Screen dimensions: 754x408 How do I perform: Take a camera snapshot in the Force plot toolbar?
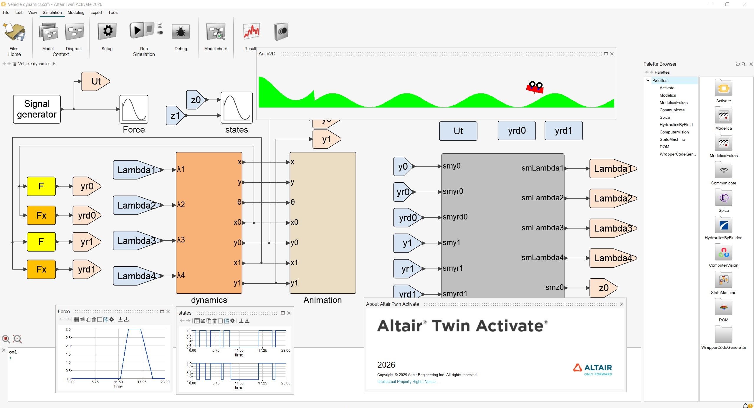tap(82, 320)
